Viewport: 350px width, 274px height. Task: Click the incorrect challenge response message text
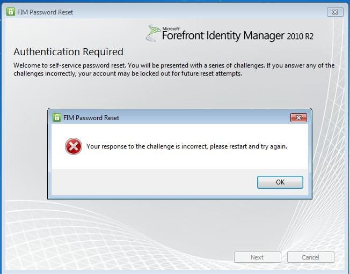(x=187, y=146)
